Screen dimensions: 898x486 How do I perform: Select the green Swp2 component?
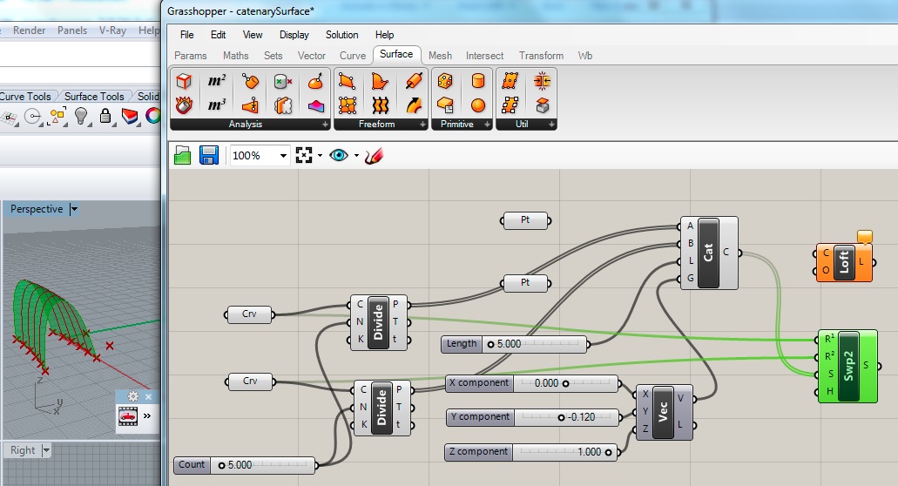pyautogui.click(x=847, y=366)
